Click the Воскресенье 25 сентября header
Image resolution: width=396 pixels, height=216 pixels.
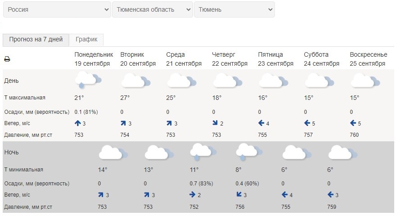368,59
